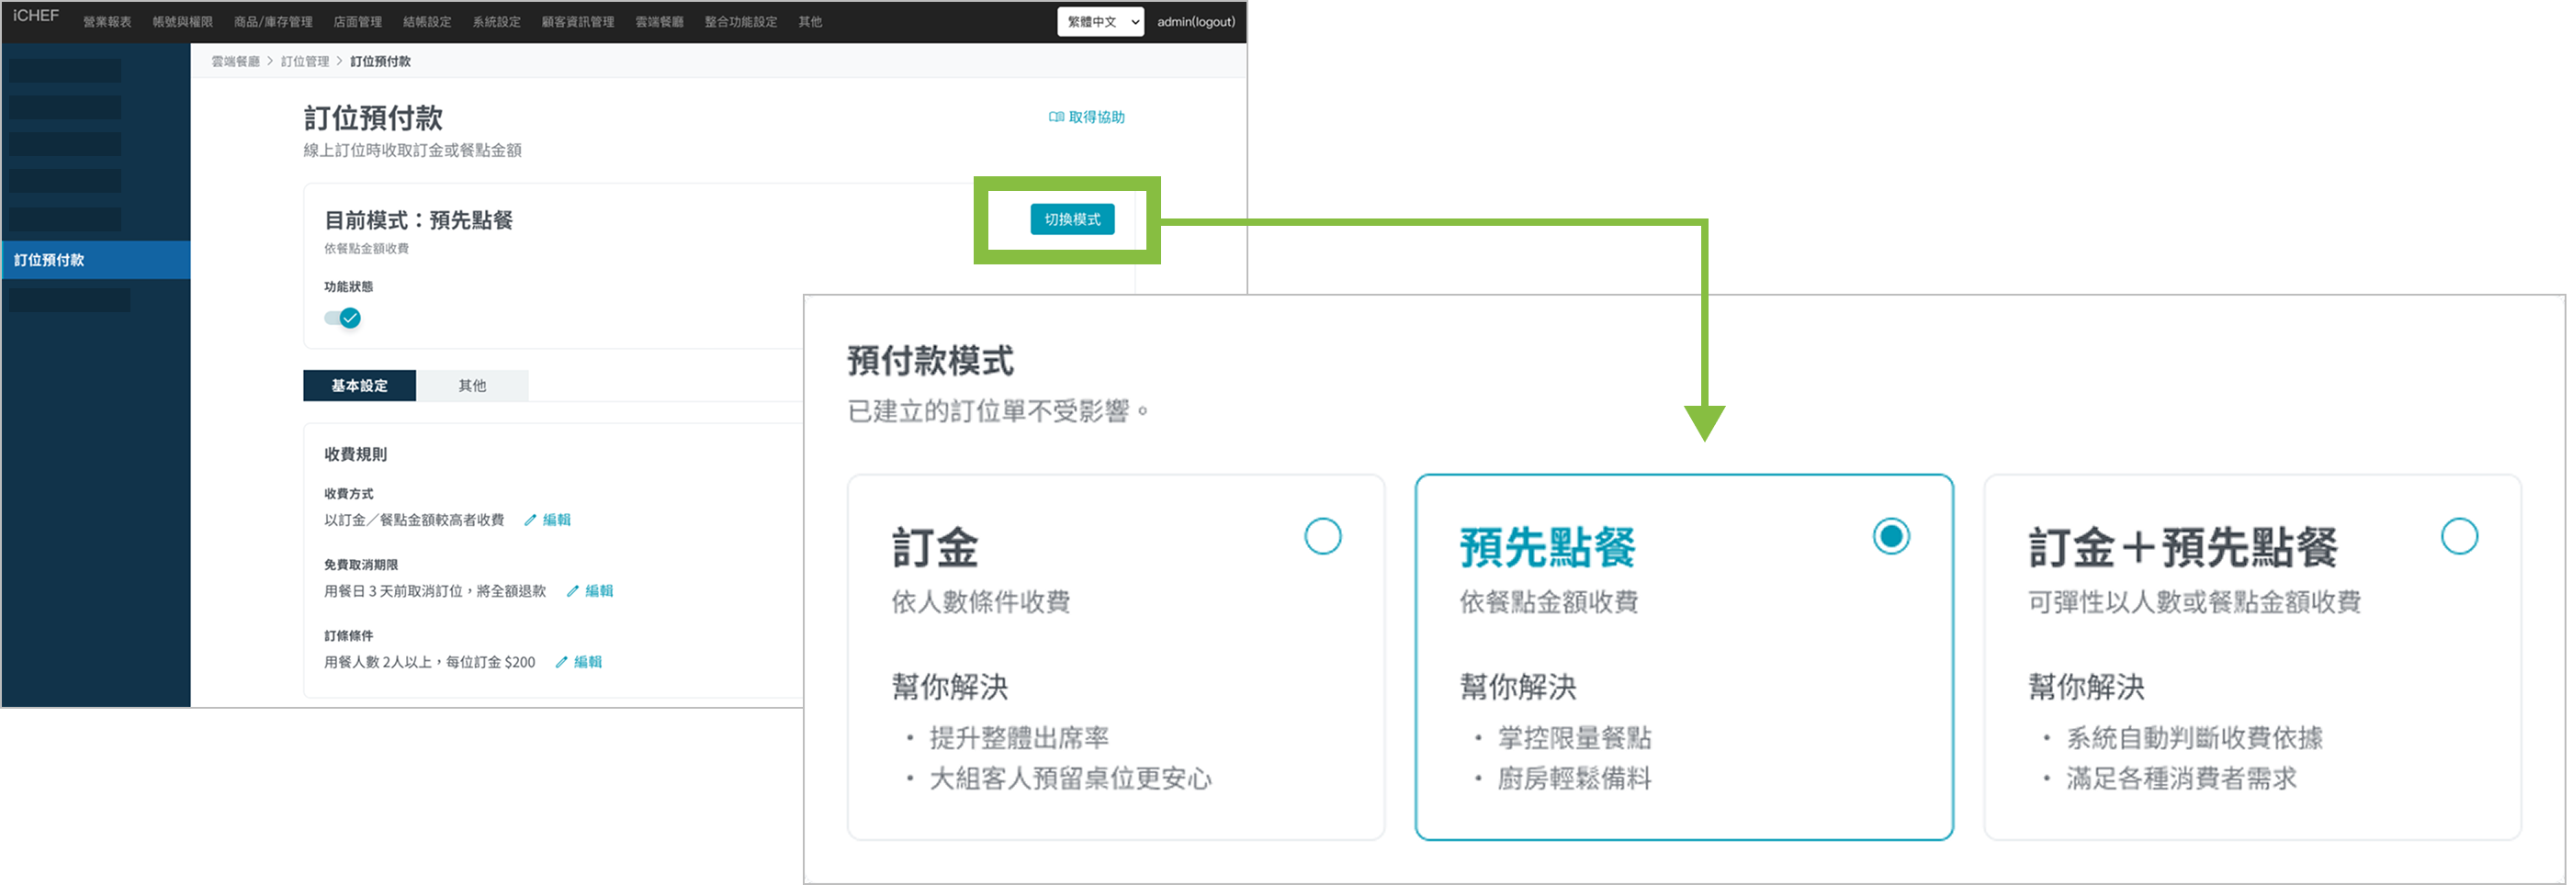Screen dimensions: 2572x885
Task: Click the pencil icon beside 訂條條件
Action: (561, 662)
